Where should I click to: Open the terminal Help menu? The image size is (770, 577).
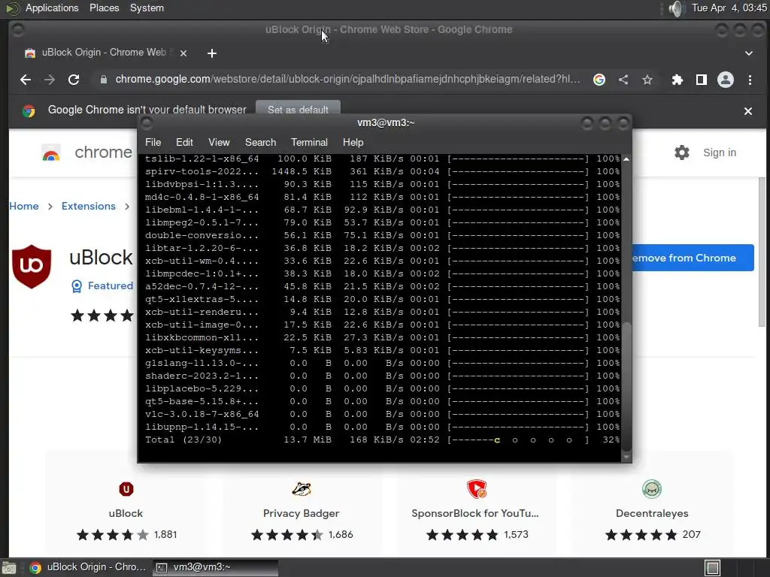pos(353,142)
